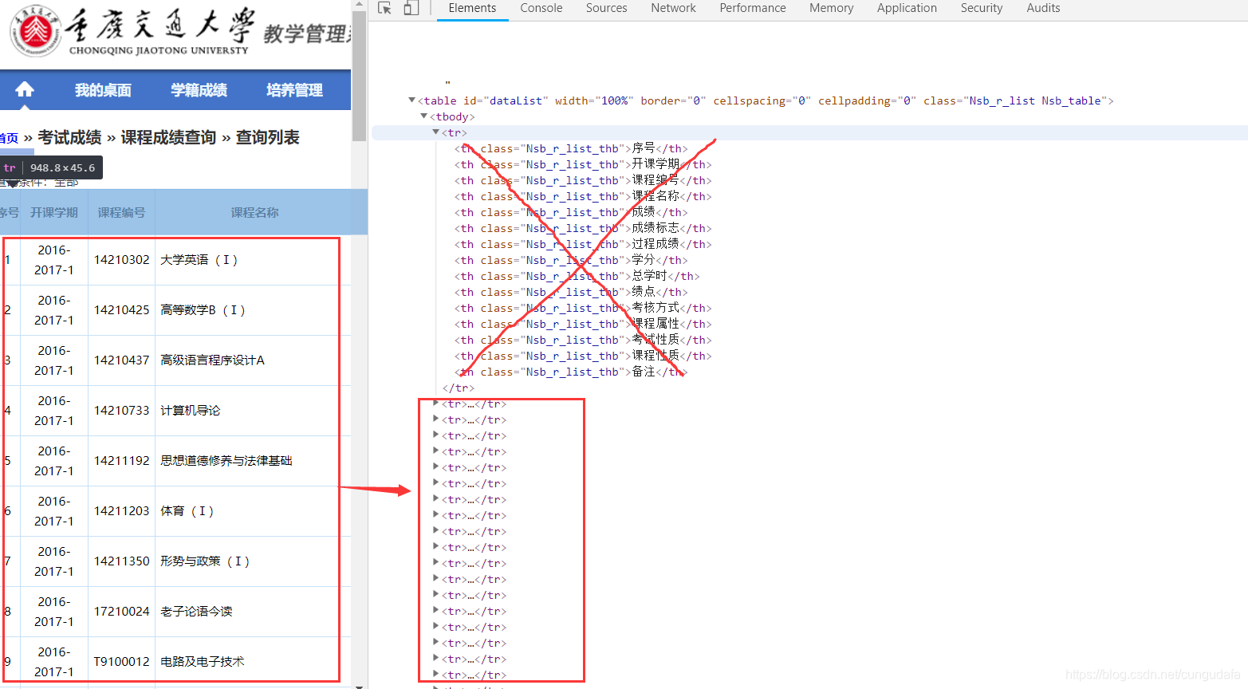Click course code 14210425
The image size is (1248, 689).
click(x=121, y=310)
